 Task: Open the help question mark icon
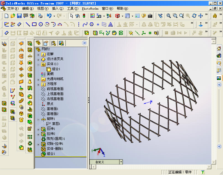point(144,16)
